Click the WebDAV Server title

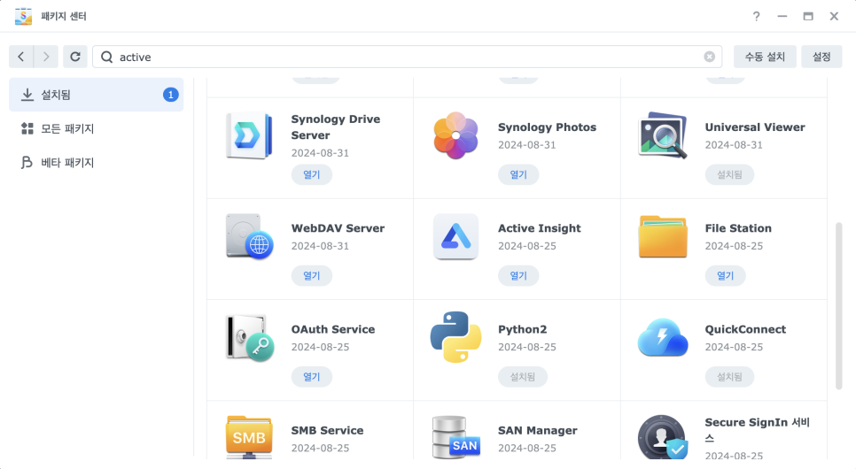[x=338, y=228]
